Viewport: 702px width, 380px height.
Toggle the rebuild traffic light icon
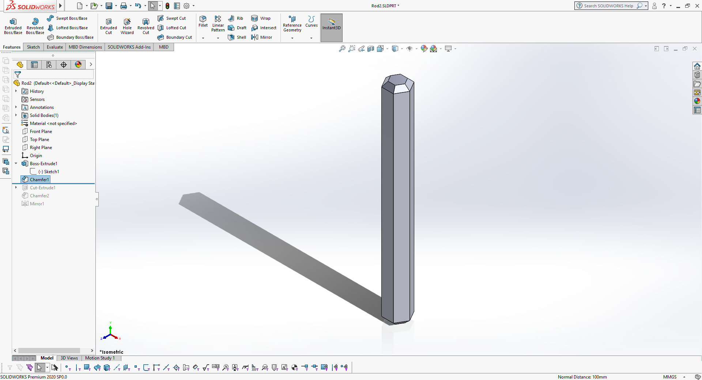pyautogui.click(x=167, y=6)
